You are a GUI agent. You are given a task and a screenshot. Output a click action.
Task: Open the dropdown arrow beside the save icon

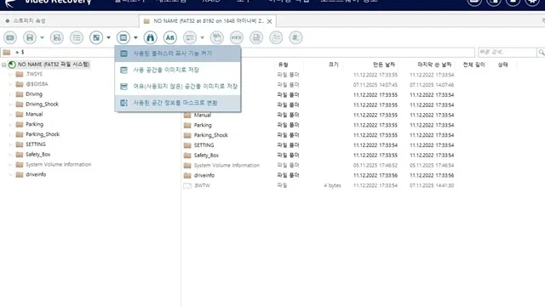pyautogui.click(x=42, y=37)
